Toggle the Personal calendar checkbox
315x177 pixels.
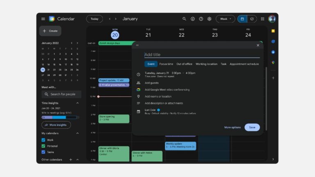[43, 146]
